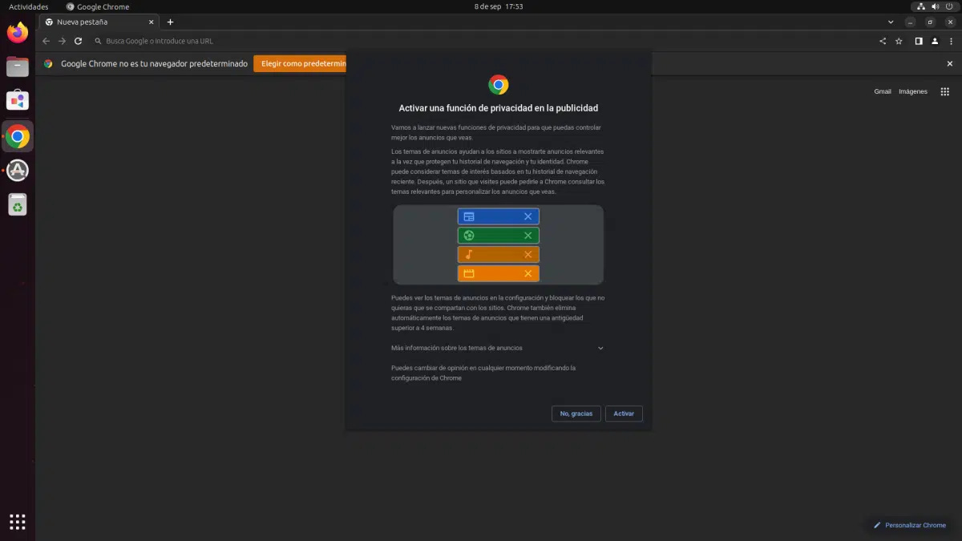962x541 pixels.
Task: Open the Actividades overview
Action: [x=28, y=6]
